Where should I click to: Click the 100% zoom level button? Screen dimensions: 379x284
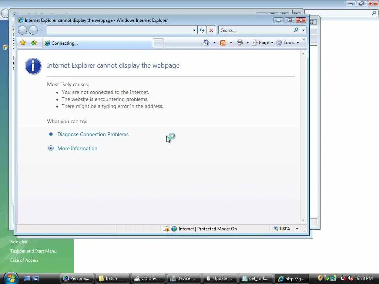point(282,229)
